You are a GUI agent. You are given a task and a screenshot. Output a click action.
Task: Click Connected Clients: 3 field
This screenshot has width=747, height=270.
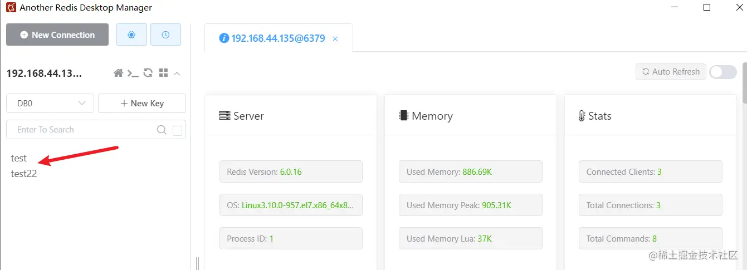coord(651,171)
